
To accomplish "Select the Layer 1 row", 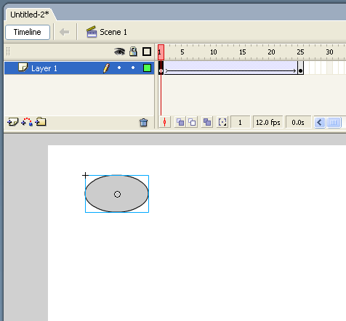I will coord(79,68).
